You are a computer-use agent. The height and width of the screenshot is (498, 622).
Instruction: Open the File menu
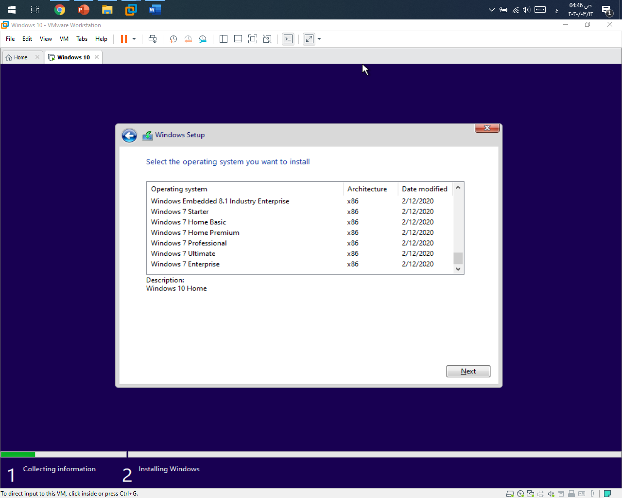10,39
